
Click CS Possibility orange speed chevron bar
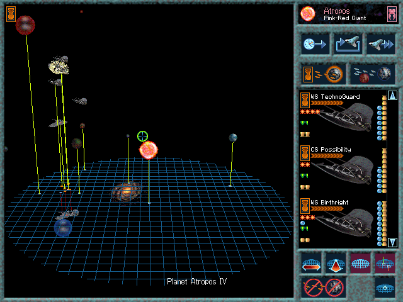pos(327,156)
